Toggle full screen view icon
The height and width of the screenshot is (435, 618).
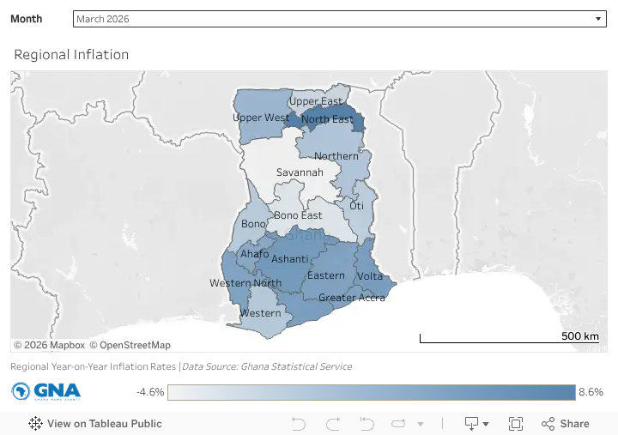516,424
